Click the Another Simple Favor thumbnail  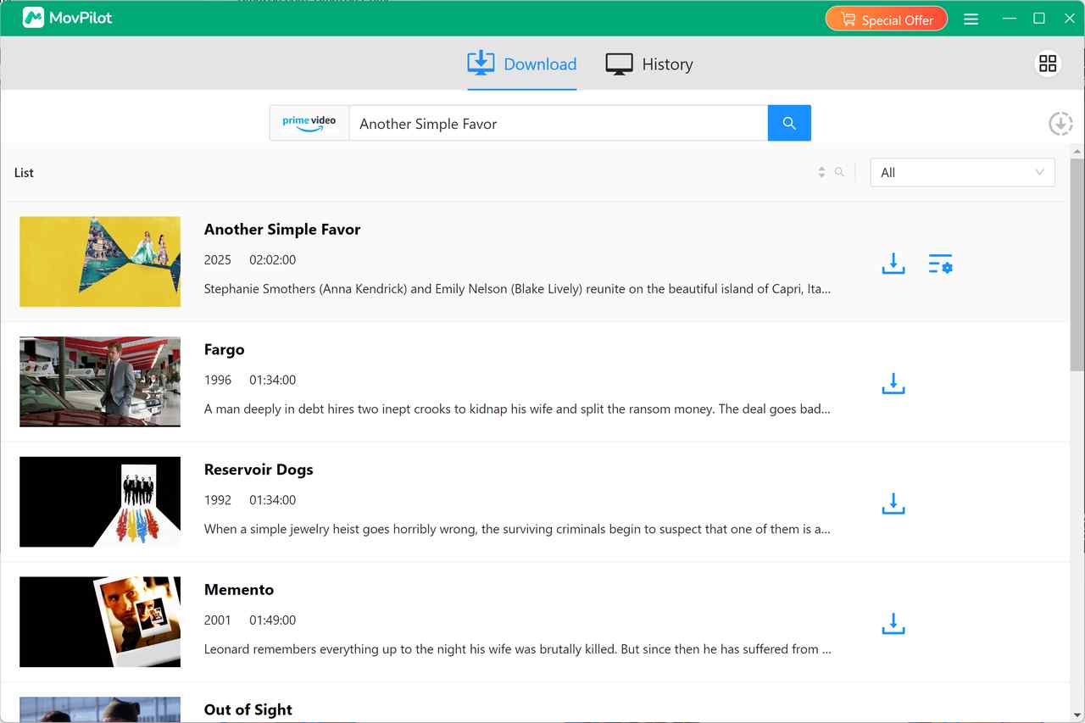point(99,261)
